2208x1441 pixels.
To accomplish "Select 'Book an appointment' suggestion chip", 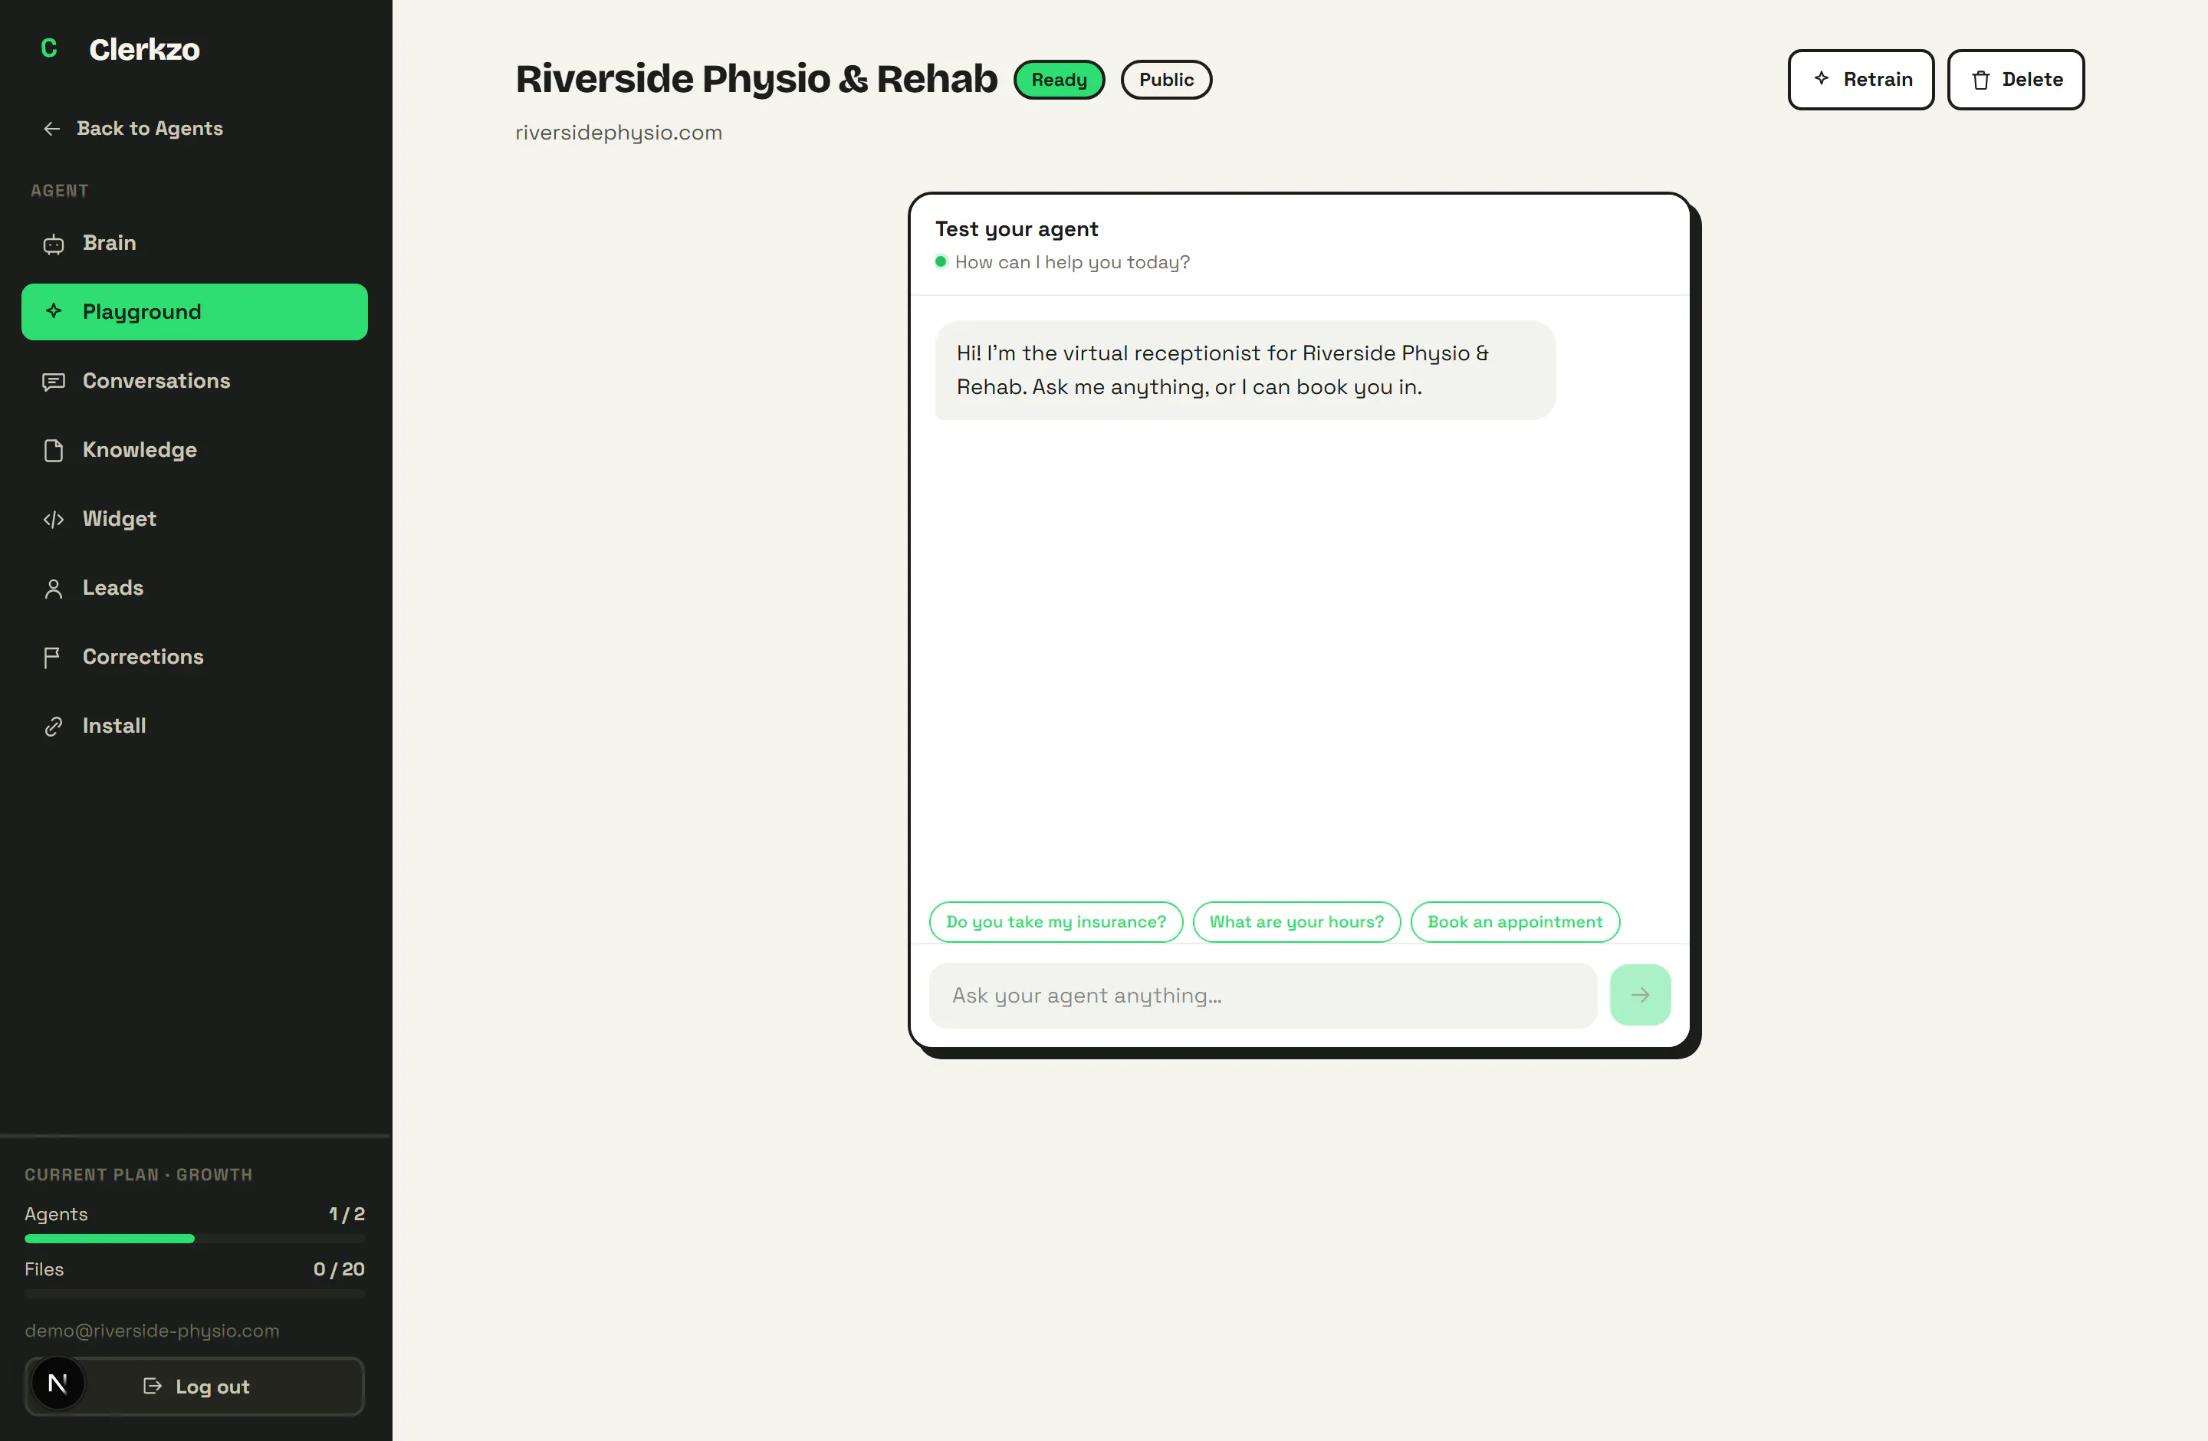I will pos(1515,922).
